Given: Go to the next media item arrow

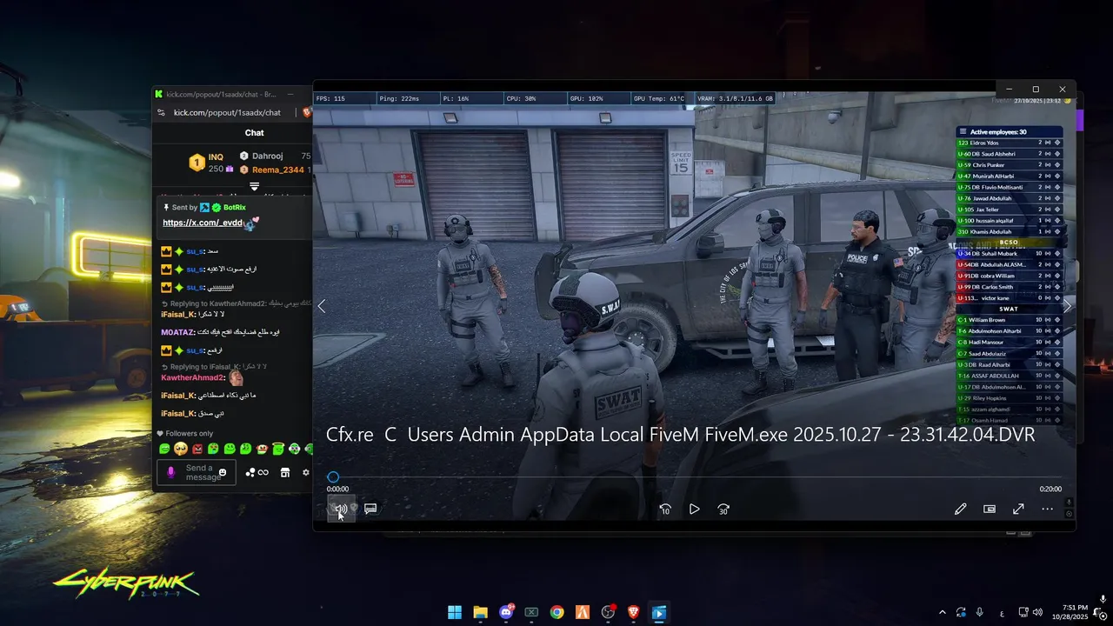Looking at the screenshot, I should click(x=1067, y=306).
